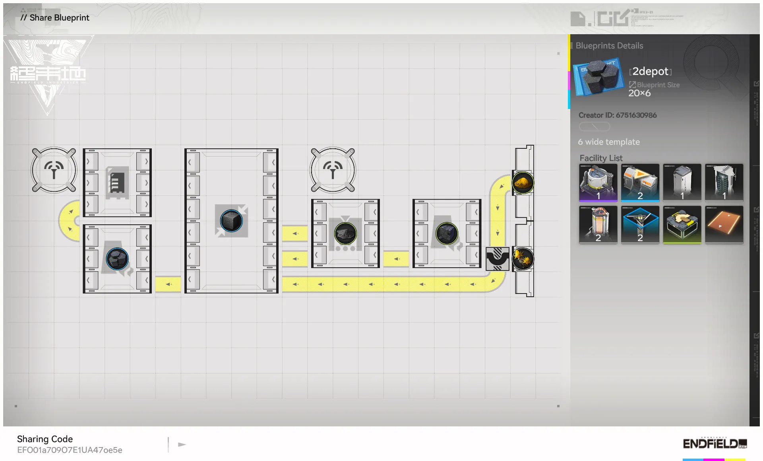
Task: Select the gold ore depot output icon
Action: tap(523, 183)
